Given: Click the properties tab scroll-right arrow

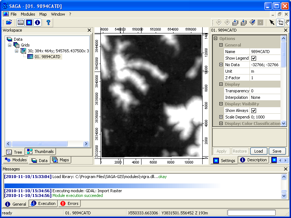Looking at the screenshot, I should [x=286, y=160].
